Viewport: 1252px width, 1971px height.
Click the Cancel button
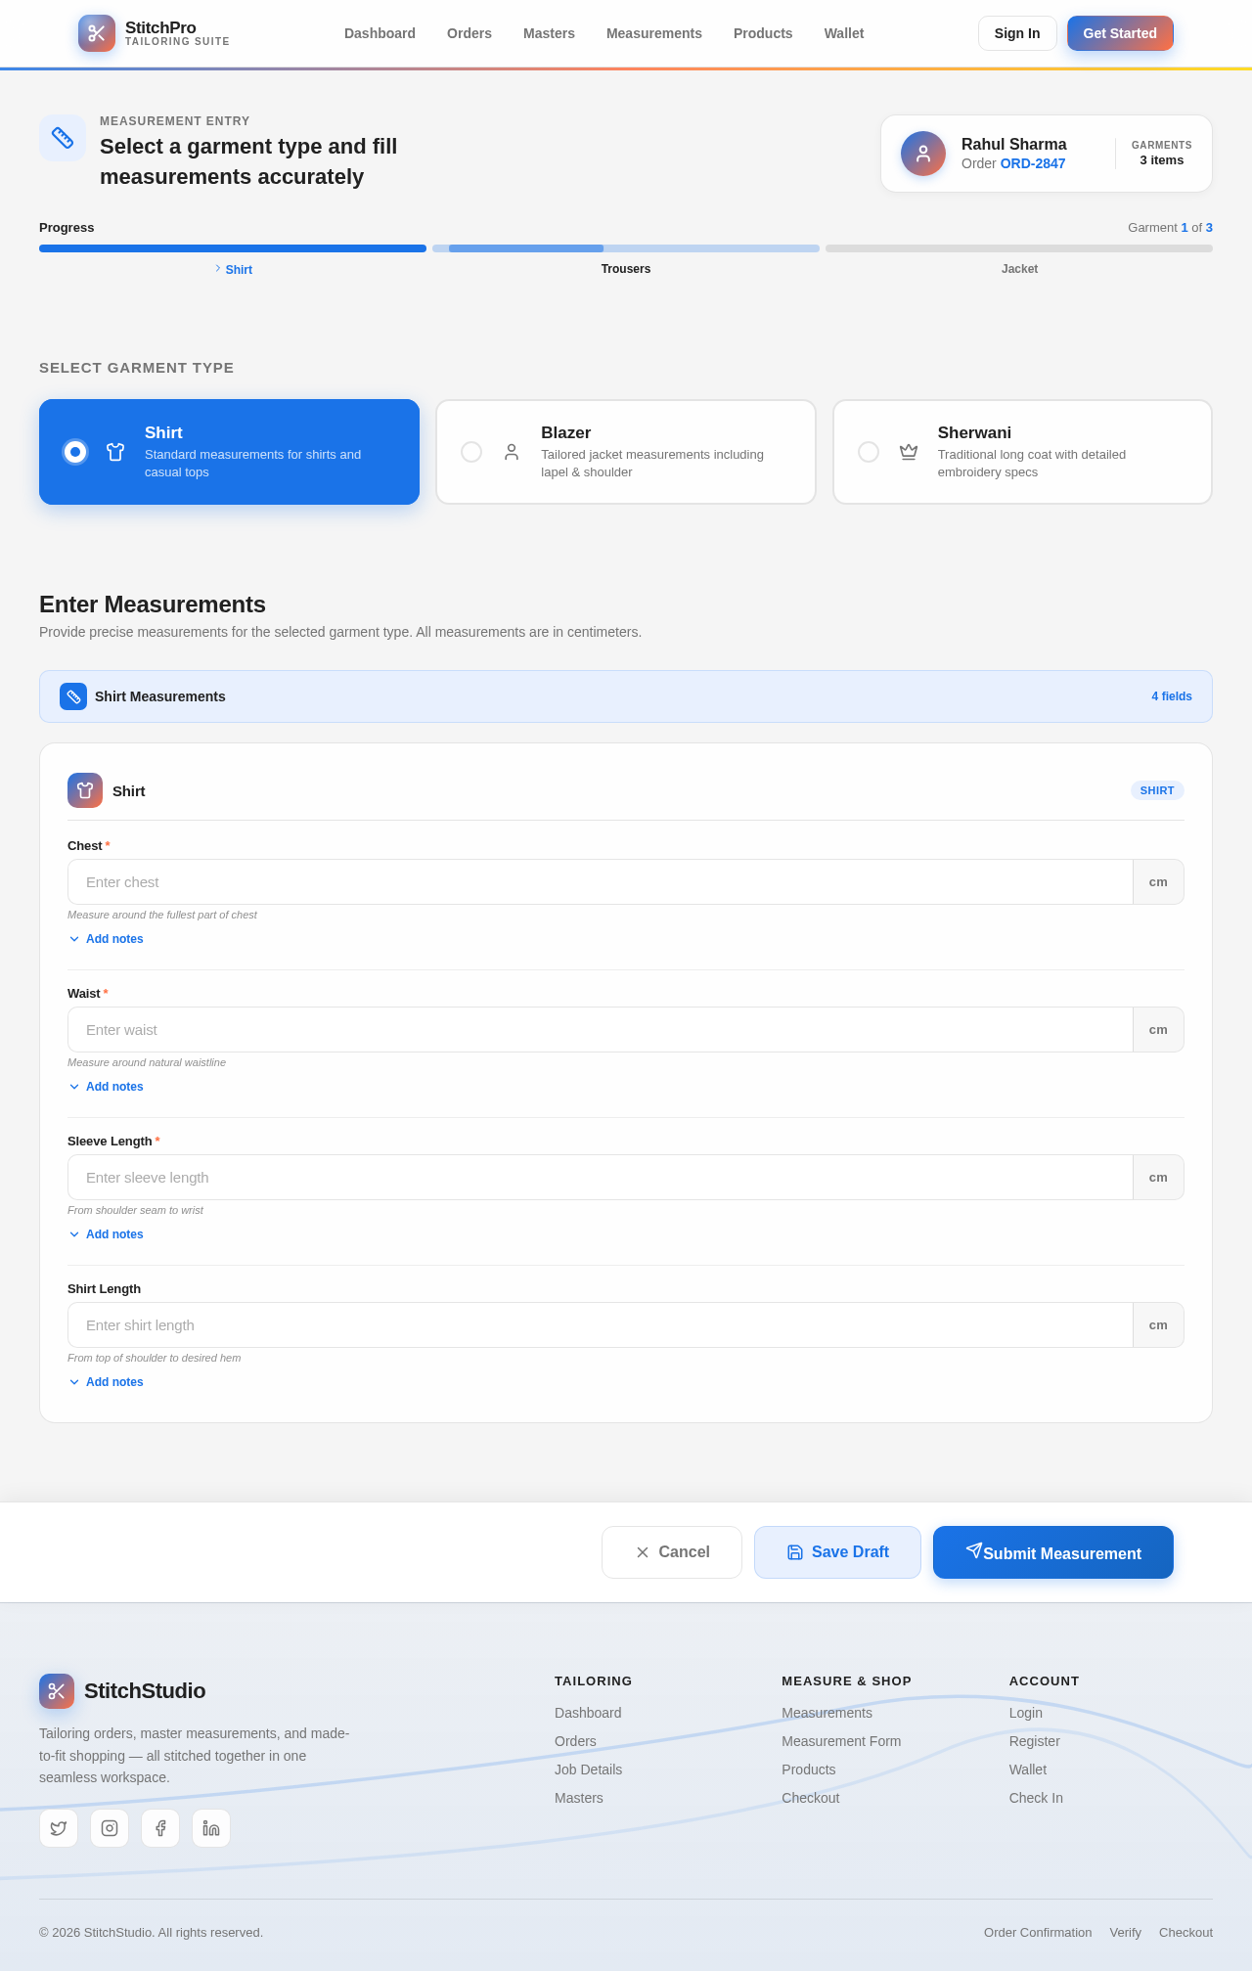(672, 1552)
